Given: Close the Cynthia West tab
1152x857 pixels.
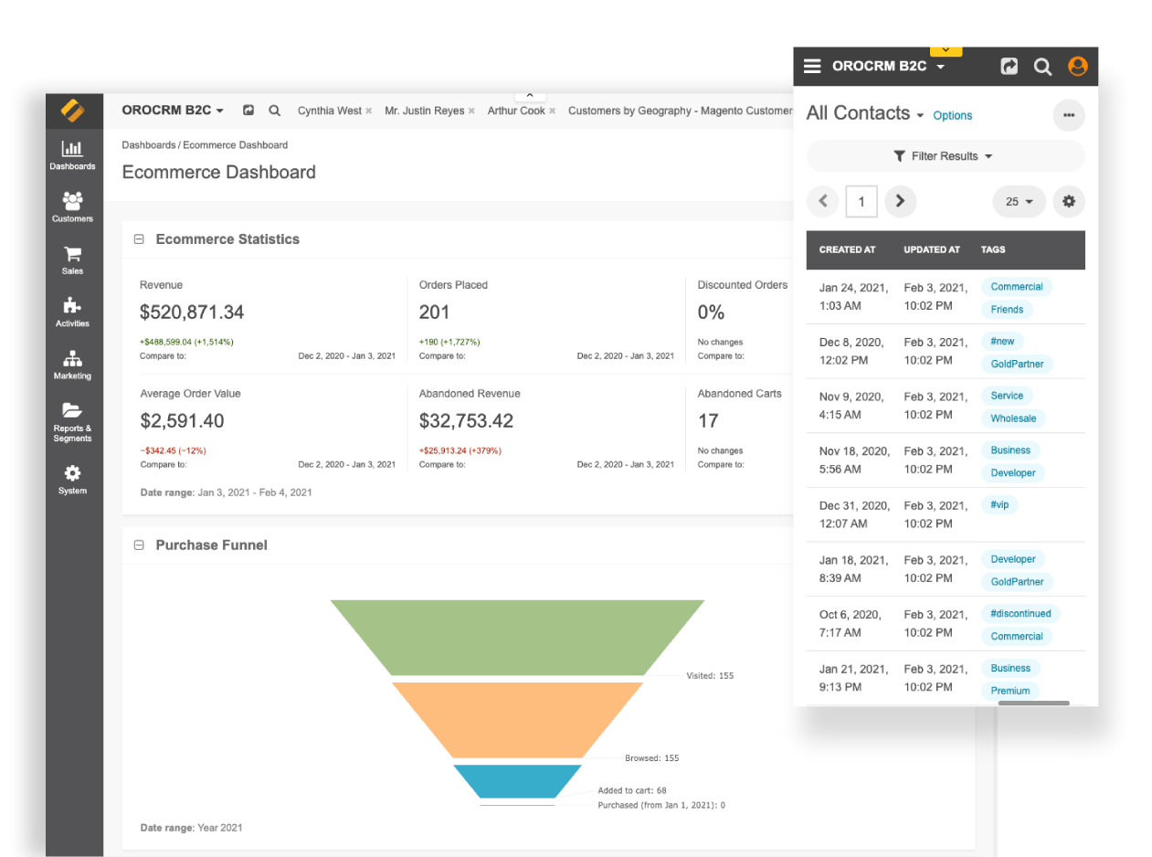Looking at the screenshot, I should pos(369,111).
